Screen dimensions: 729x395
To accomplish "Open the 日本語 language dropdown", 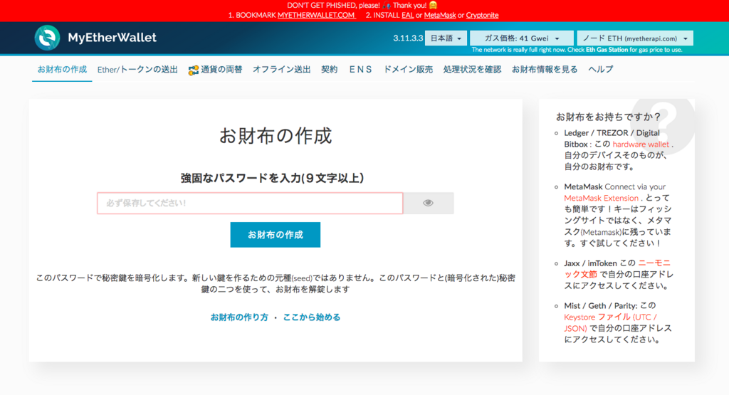I will click(x=446, y=38).
